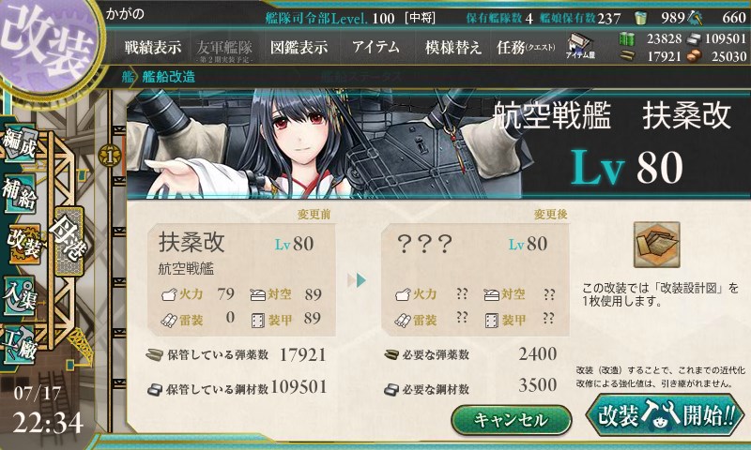The image size is (751, 450).
Task: Open the 工廠 (factory) side icon
Action: pyautogui.click(x=20, y=344)
